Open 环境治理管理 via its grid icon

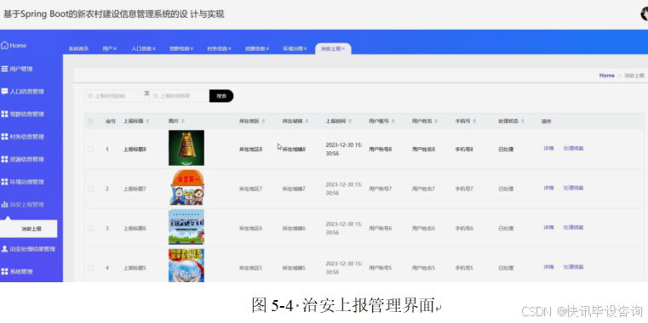[4, 182]
